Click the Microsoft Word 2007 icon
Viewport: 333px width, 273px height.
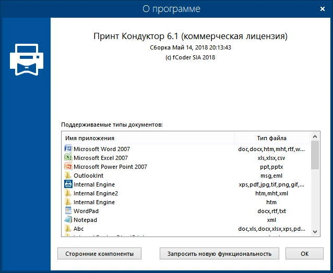[x=68, y=148]
